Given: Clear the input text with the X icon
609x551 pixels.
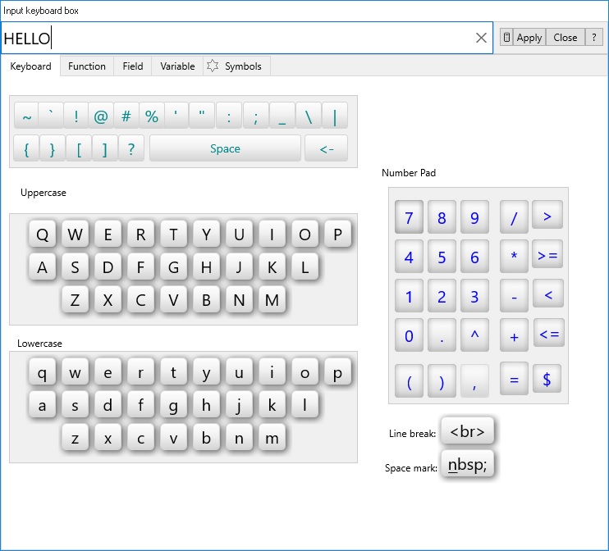Looking at the screenshot, I should [481, 38].
